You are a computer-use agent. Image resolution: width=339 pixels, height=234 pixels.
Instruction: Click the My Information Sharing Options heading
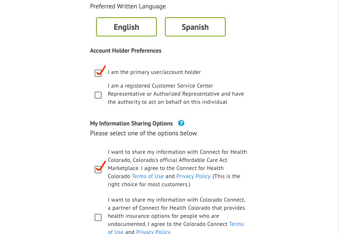coord(131,123)
